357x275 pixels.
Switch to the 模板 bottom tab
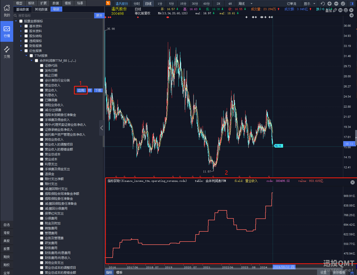point(119,272)
